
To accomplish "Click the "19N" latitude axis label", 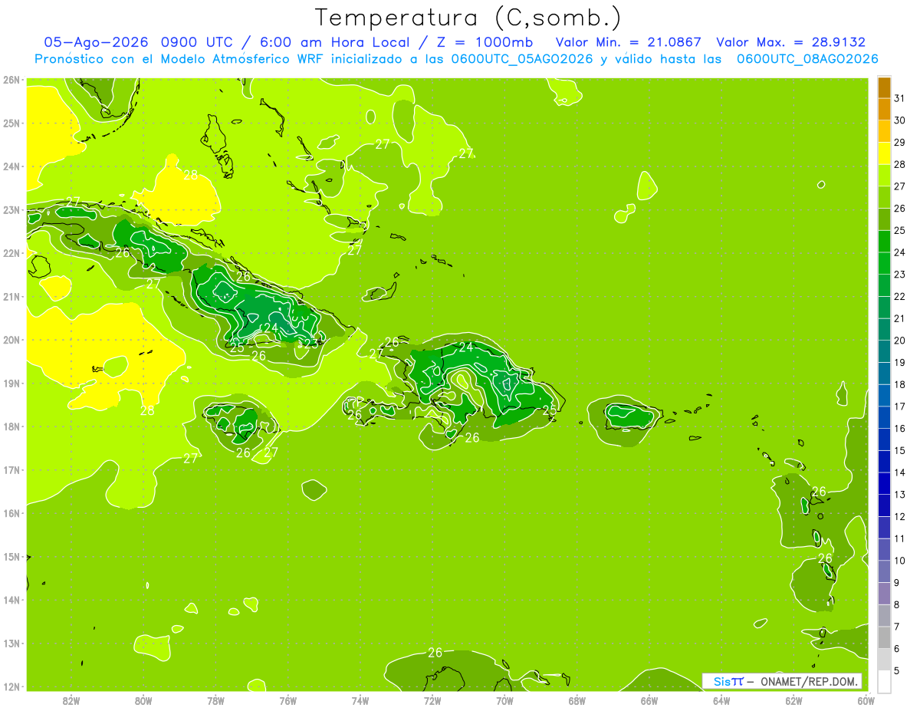I will coord(11,383).
